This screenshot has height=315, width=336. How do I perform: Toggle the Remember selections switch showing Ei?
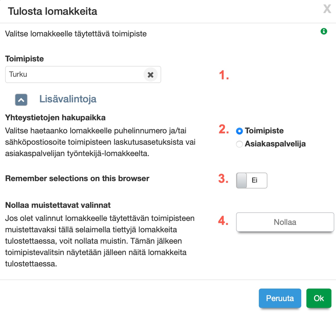[x=251, y=180]
